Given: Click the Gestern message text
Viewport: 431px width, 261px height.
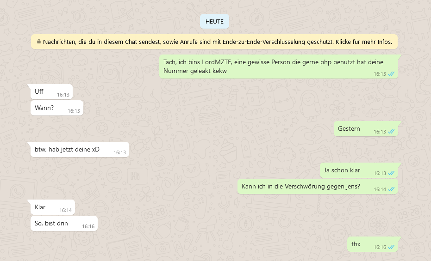Looking at the screenshot, I should (349, 128).
